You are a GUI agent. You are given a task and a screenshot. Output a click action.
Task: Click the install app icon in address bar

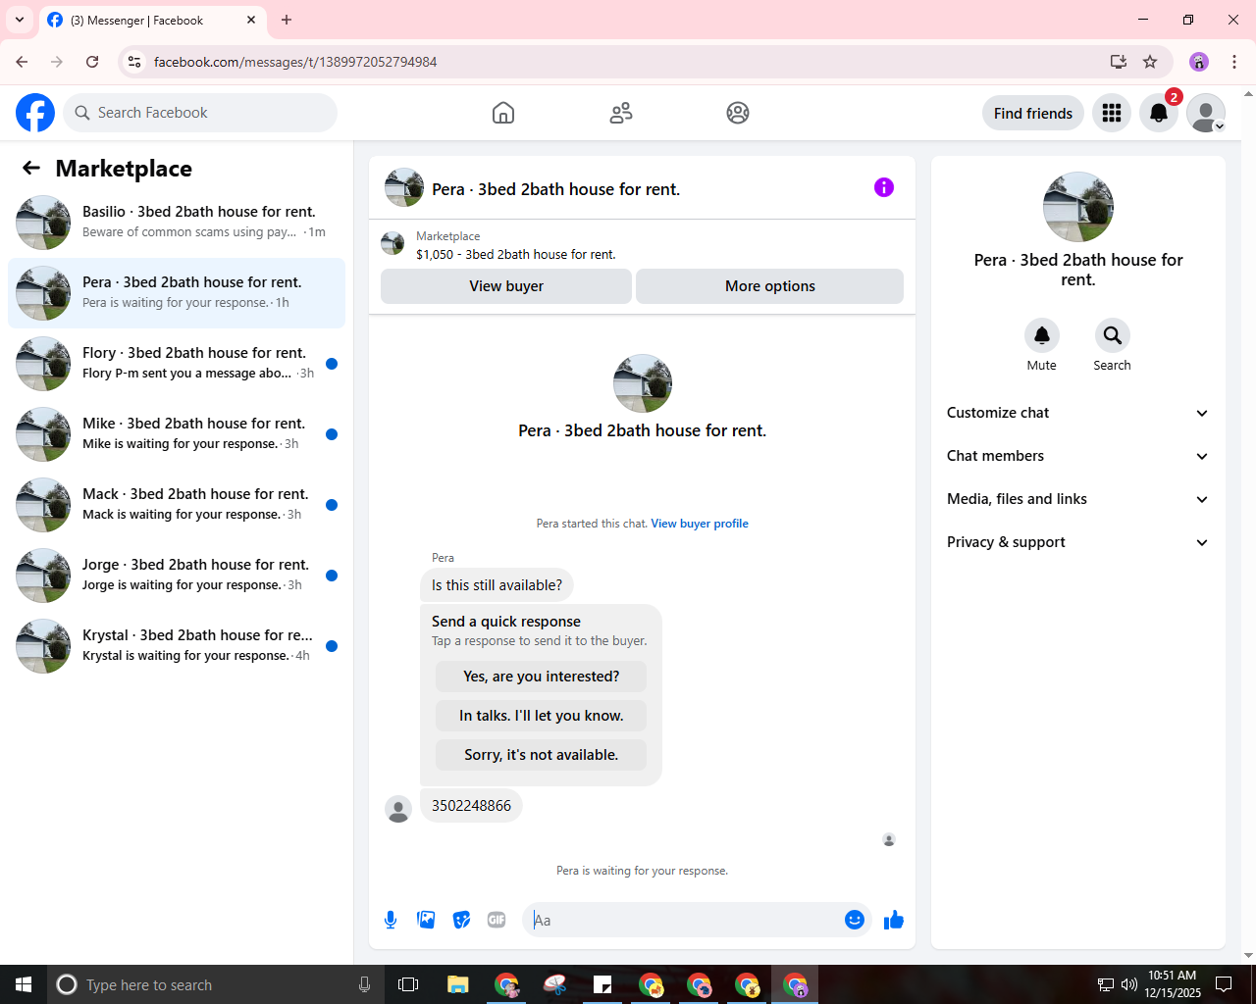point(1118,62)
